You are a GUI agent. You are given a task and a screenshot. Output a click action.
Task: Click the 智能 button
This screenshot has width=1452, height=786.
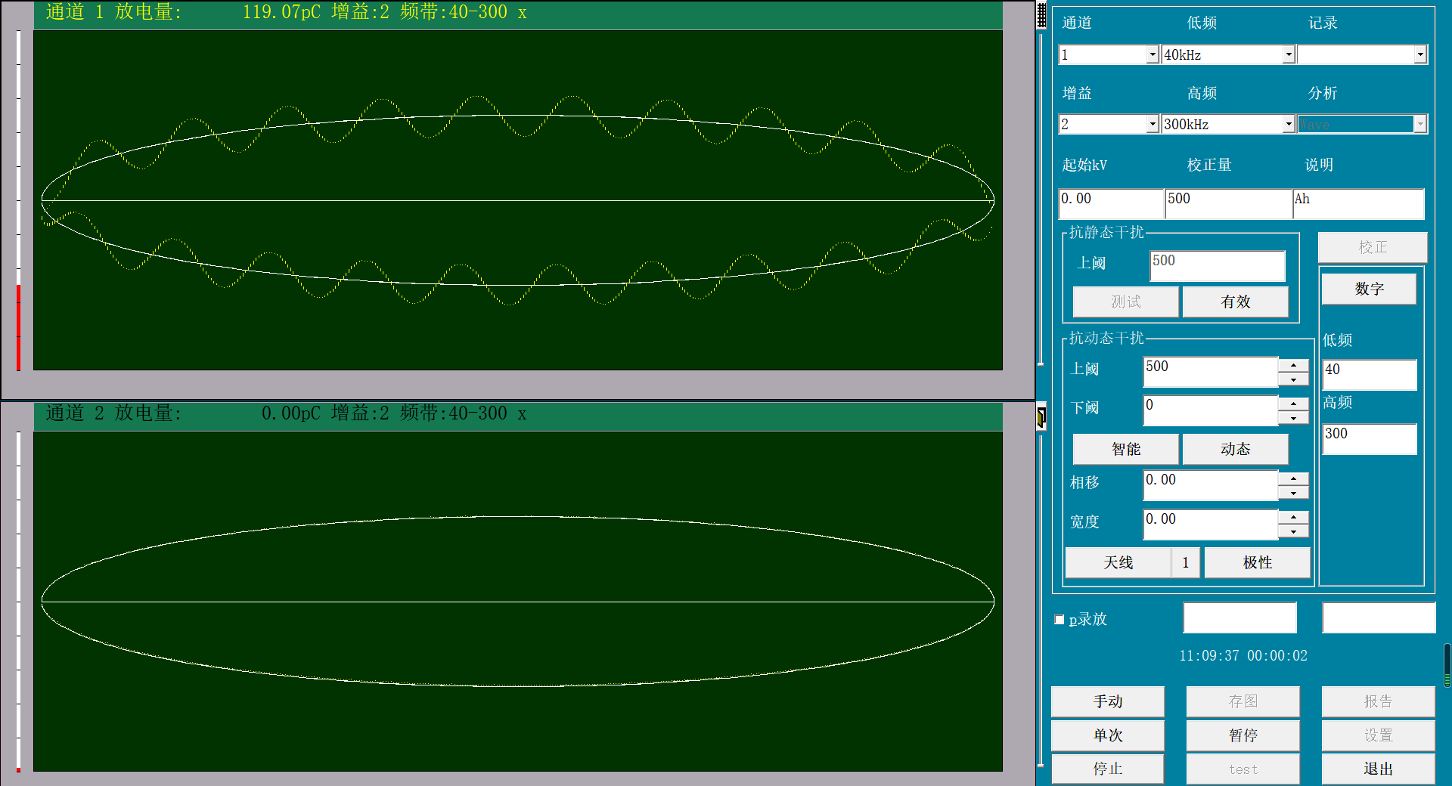(1125, 449)
